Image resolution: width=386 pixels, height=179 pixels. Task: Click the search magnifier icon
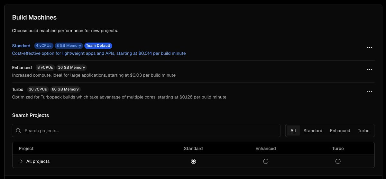coord(18,130)
